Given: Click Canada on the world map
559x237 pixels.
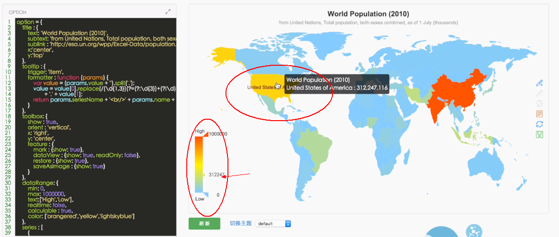Looking at the screenshot, I should click(x=264, y=61).
